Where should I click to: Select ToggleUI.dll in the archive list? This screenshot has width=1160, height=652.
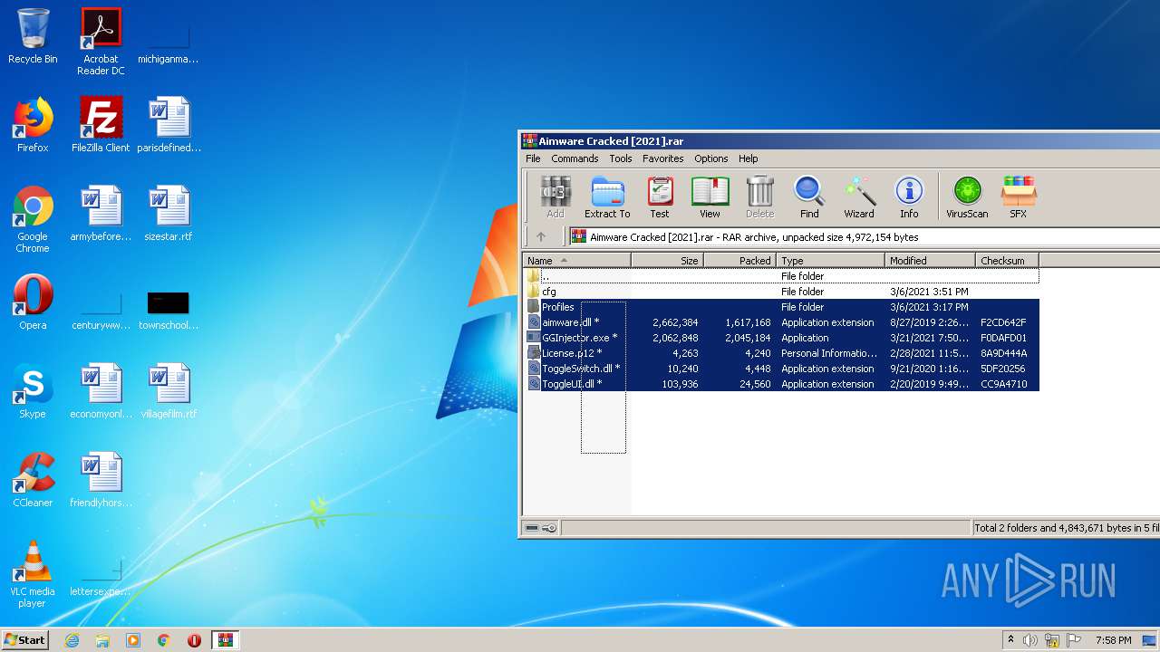point(781,384)
